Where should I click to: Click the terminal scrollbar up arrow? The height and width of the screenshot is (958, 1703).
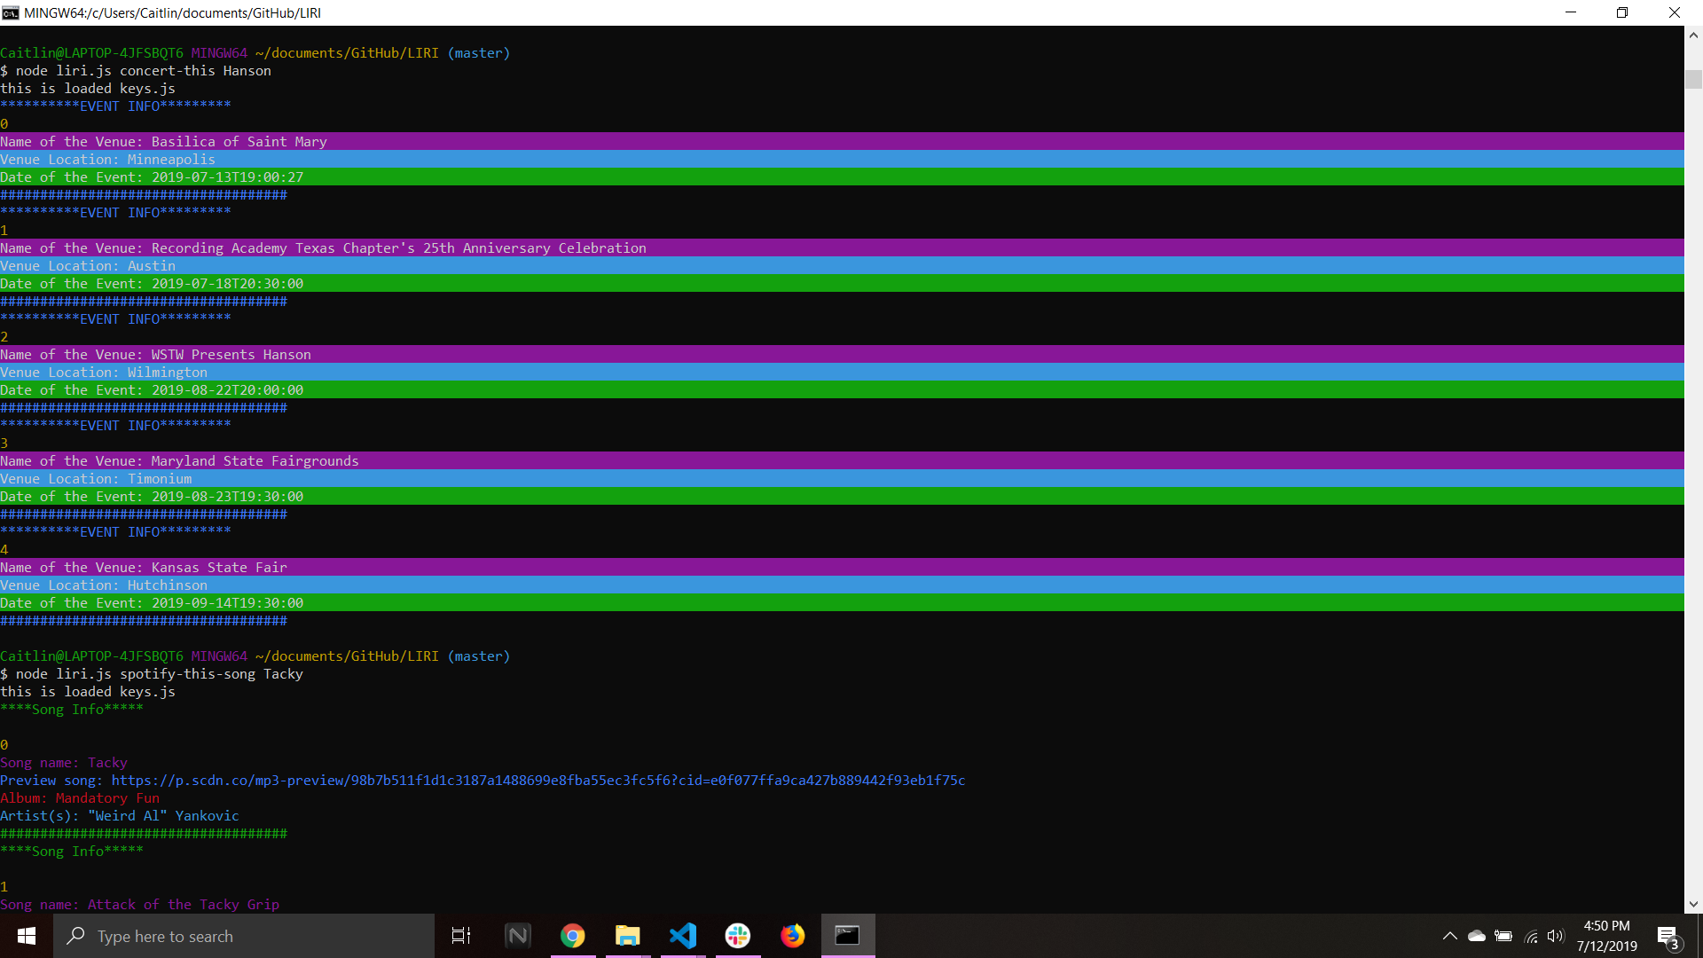pyautogui.click(x=1693, y=35)
